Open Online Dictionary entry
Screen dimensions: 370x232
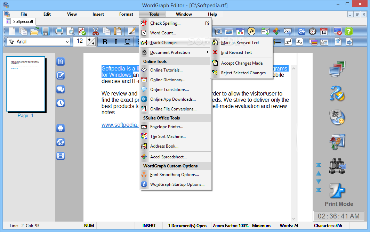(x=175, y=80)
